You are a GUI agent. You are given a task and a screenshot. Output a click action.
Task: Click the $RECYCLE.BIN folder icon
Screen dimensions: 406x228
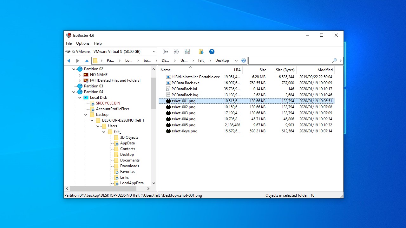(92, 103)
